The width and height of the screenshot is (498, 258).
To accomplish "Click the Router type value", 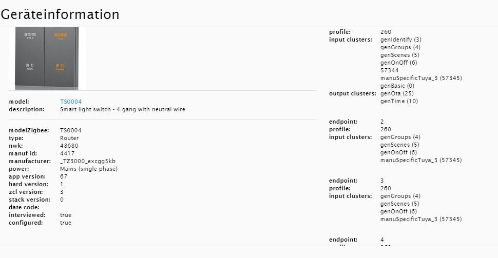I will click(69, 138).
